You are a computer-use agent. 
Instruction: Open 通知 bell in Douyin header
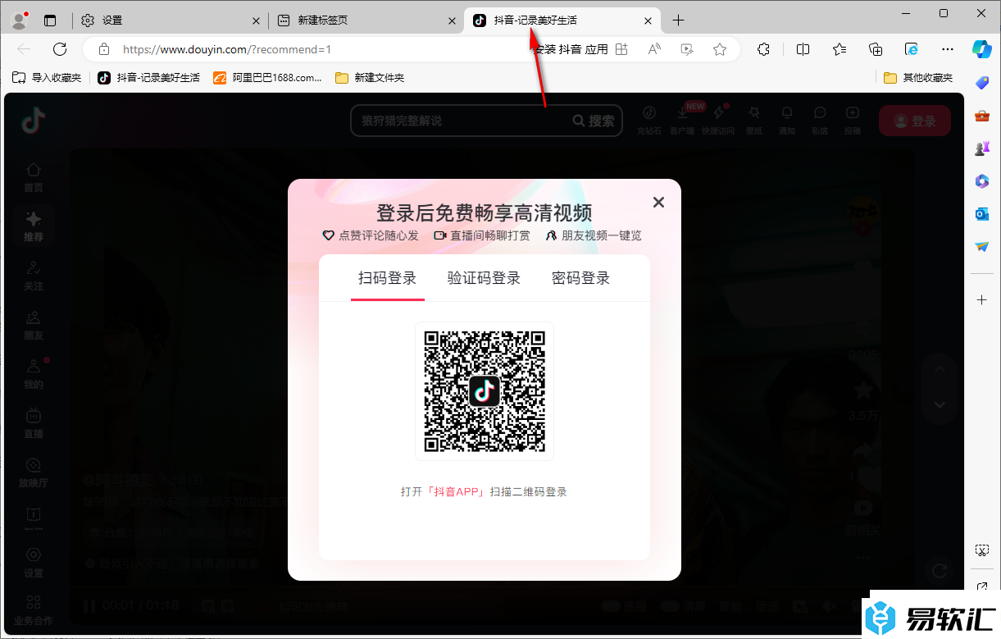[787, 120]
